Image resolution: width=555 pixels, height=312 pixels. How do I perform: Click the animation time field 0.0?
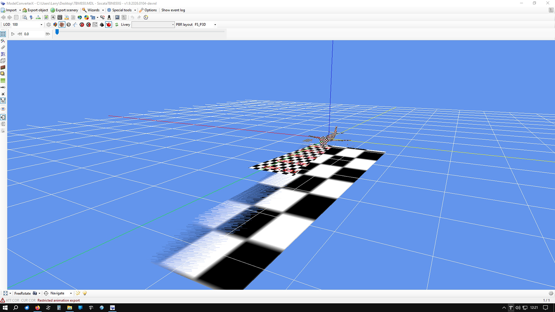[x=34, y=34]
